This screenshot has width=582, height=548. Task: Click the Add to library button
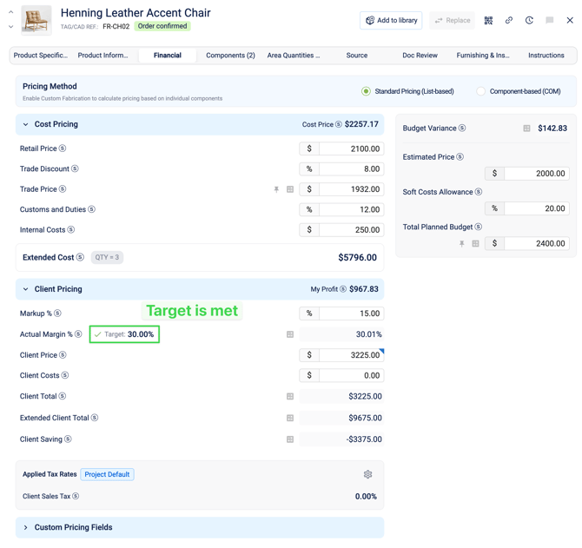391,20
